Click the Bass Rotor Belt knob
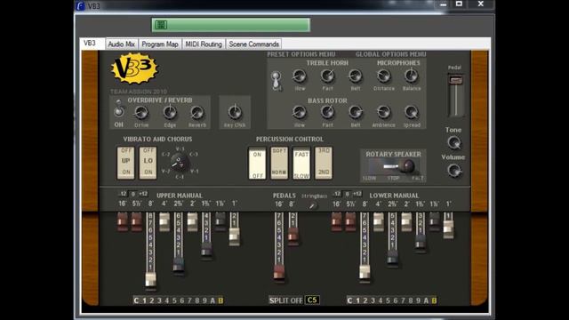 click(x=356, y=113)
